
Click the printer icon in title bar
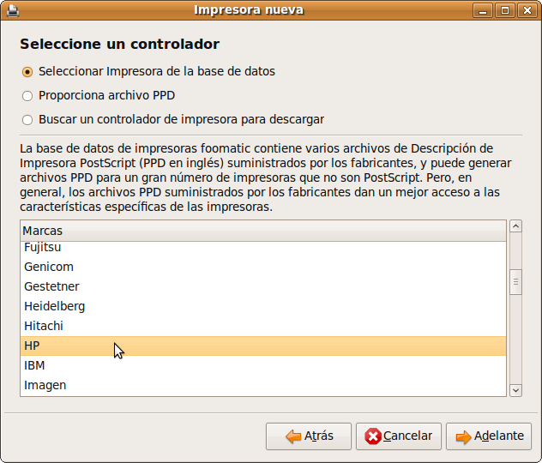[11, 10]
